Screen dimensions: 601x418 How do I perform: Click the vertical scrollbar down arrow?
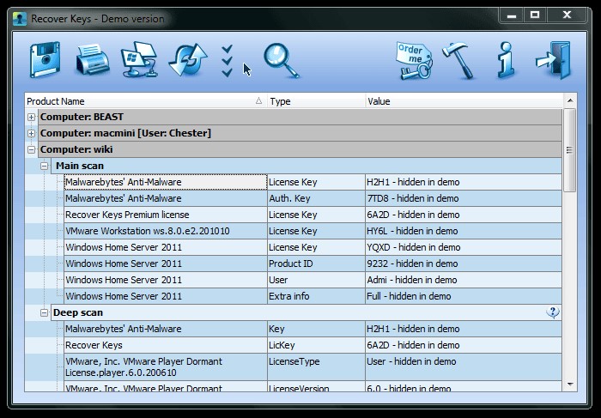pos(569,384)
